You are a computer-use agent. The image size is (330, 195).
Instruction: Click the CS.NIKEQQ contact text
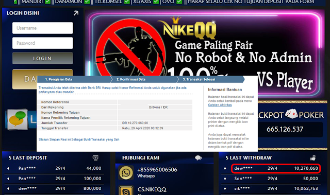(x=152, y=189)
